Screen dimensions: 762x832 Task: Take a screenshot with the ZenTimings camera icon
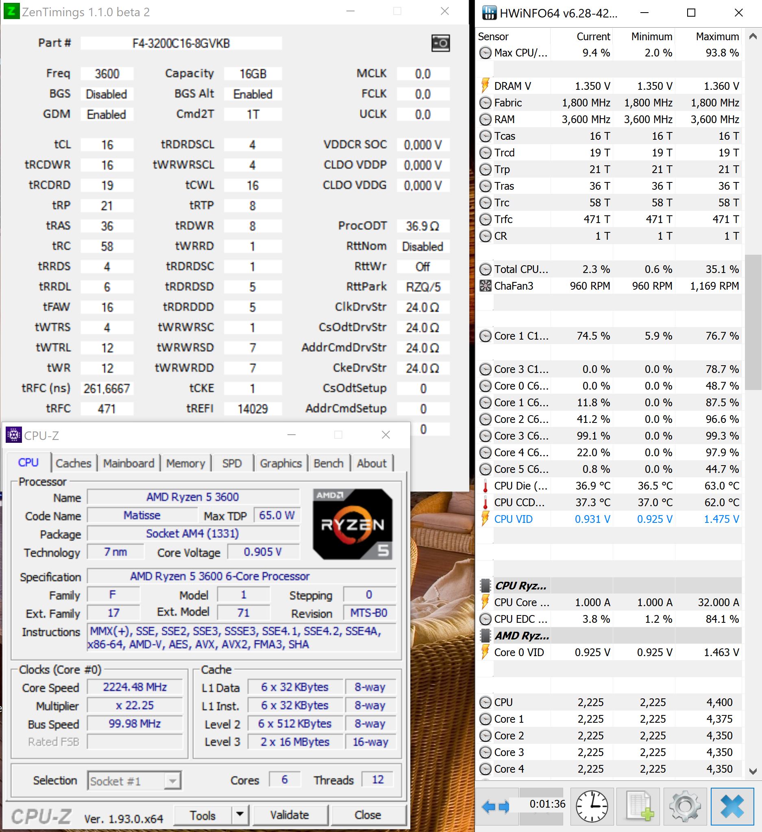[441, 43]
